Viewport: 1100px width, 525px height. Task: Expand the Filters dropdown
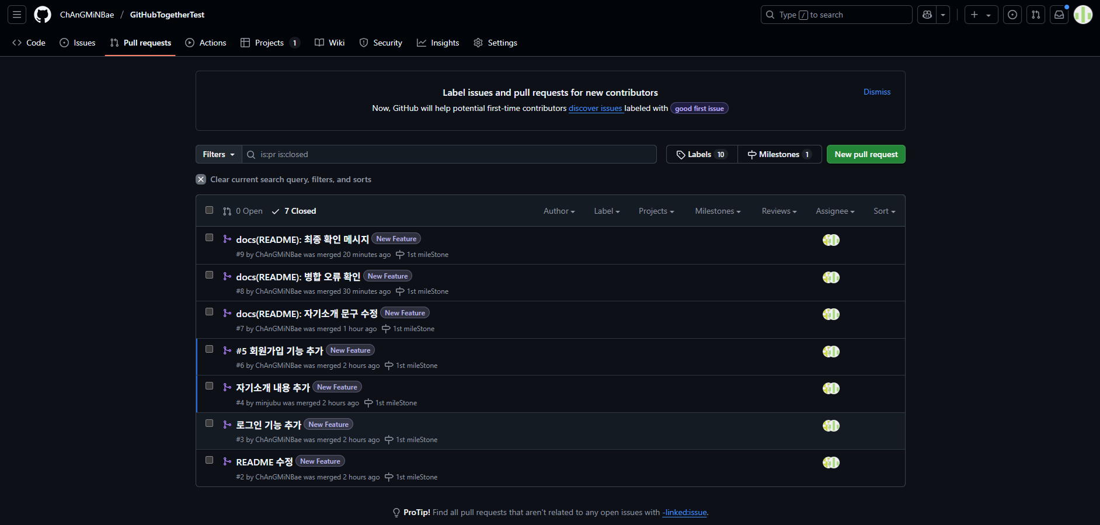pos(219,154)
